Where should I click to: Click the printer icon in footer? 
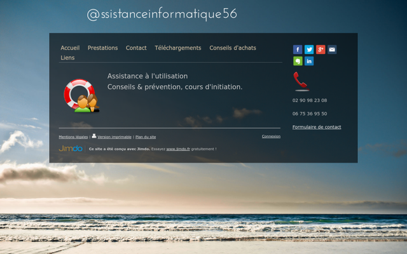[x=94, y=136]
